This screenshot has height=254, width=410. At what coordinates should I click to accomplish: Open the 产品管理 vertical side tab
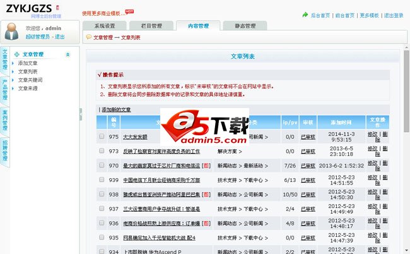5,90
